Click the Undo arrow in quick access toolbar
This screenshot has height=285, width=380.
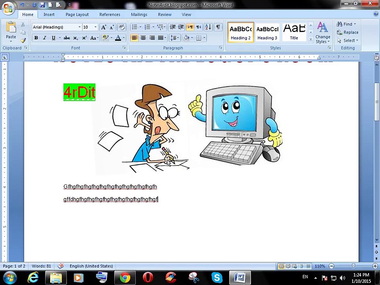click(22, 5)
